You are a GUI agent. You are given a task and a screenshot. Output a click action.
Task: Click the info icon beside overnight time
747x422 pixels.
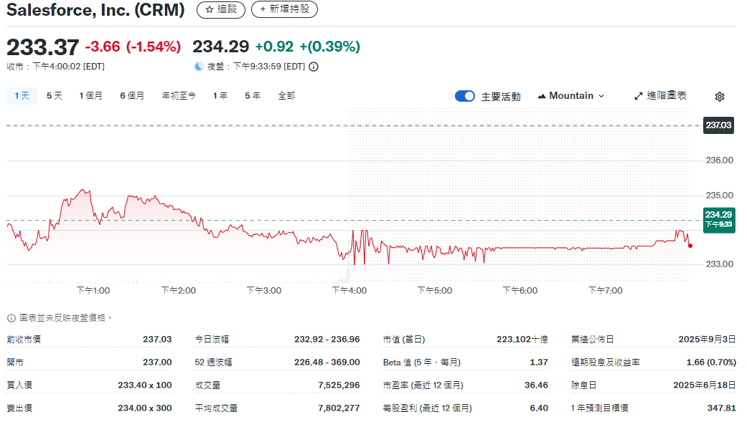pyautogui.click(x=314, y=67)
